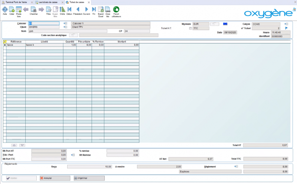Jump to last record with Fin

coord(94,10)
